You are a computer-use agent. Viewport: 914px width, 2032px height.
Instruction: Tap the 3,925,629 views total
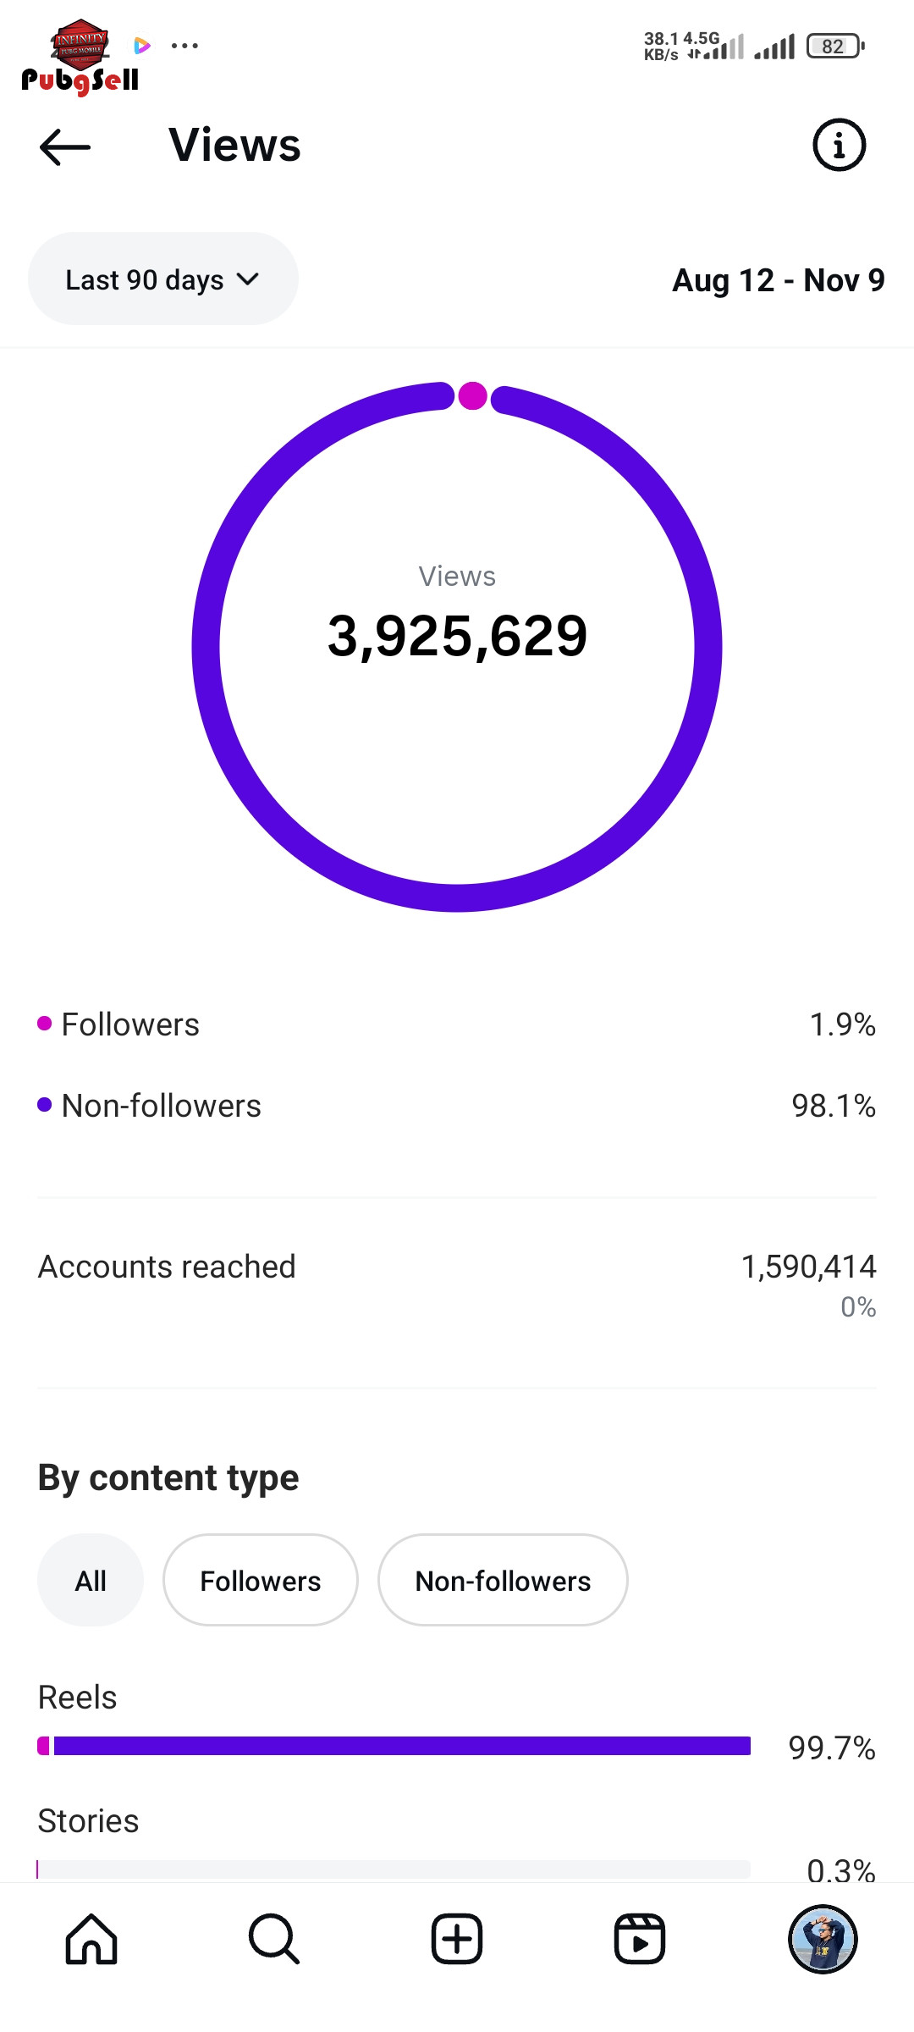457,637
